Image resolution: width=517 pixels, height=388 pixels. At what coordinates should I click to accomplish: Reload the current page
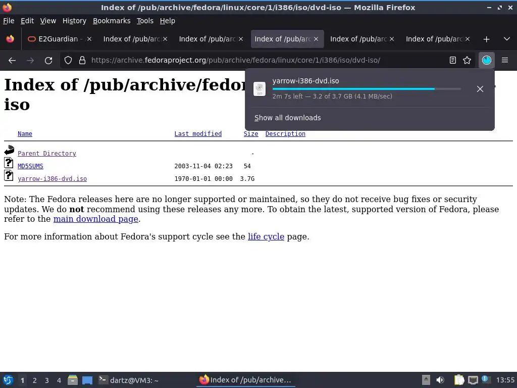point(48,61)
